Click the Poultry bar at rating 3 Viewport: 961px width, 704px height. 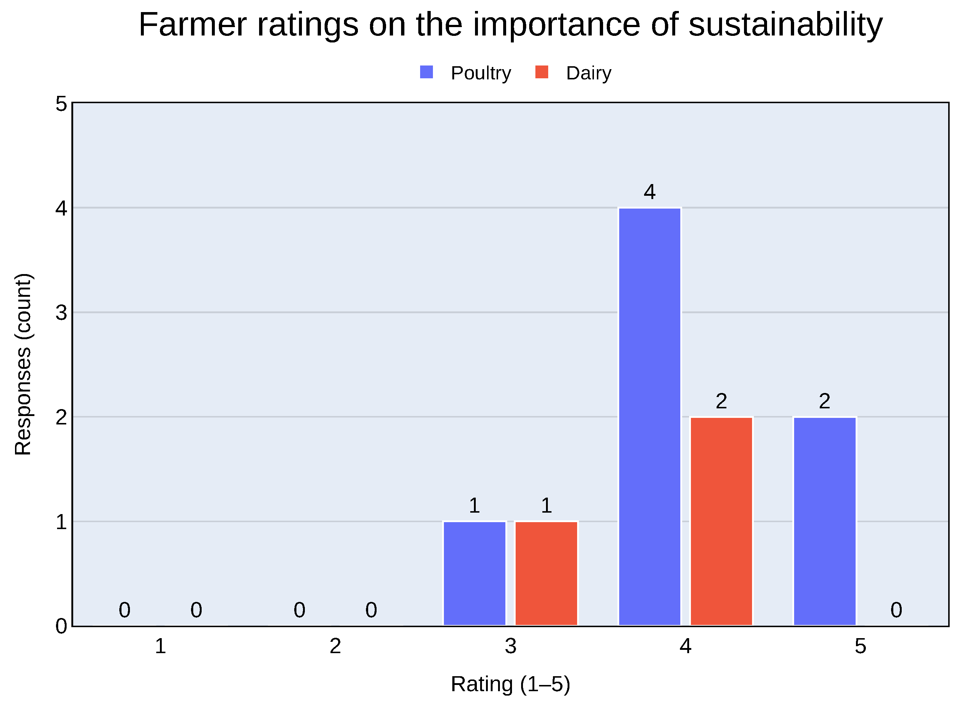pyautogui.click(x=474, y=574)
